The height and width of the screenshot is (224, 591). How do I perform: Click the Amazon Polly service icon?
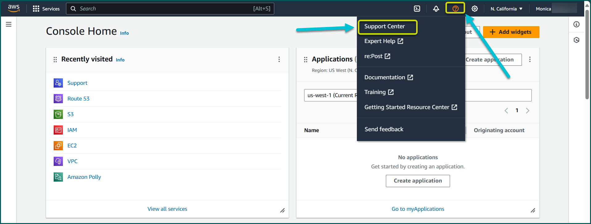(58, 177)
